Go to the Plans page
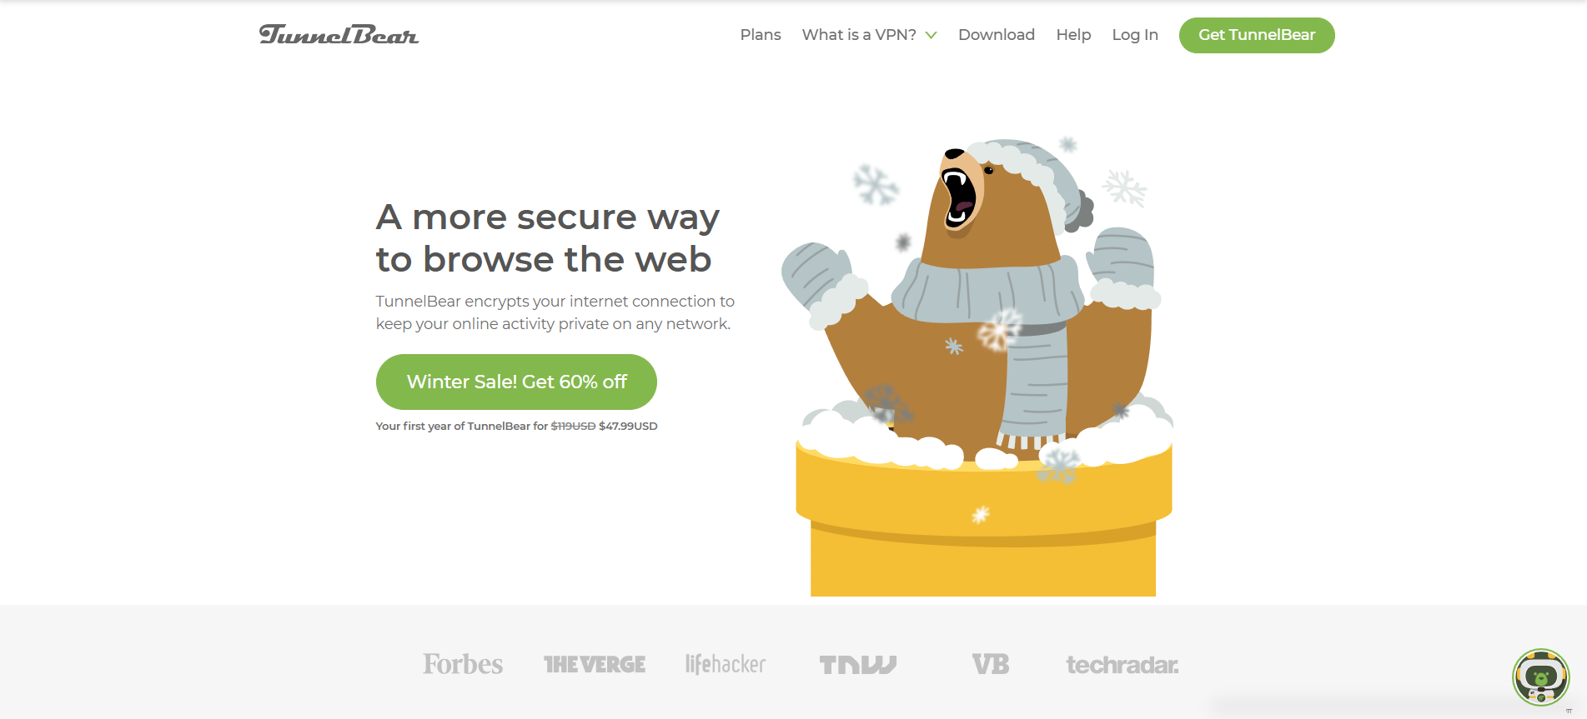The height and width of the screenshot is (719, 1587). [761, 34]
